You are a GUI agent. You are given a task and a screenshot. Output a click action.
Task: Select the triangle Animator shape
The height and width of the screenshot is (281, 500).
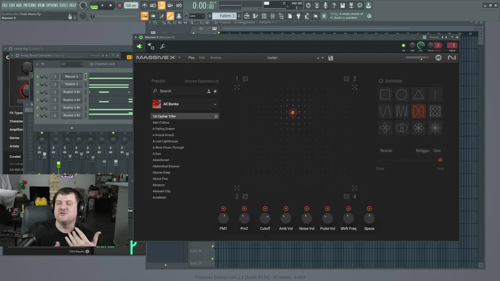[418, 94]
